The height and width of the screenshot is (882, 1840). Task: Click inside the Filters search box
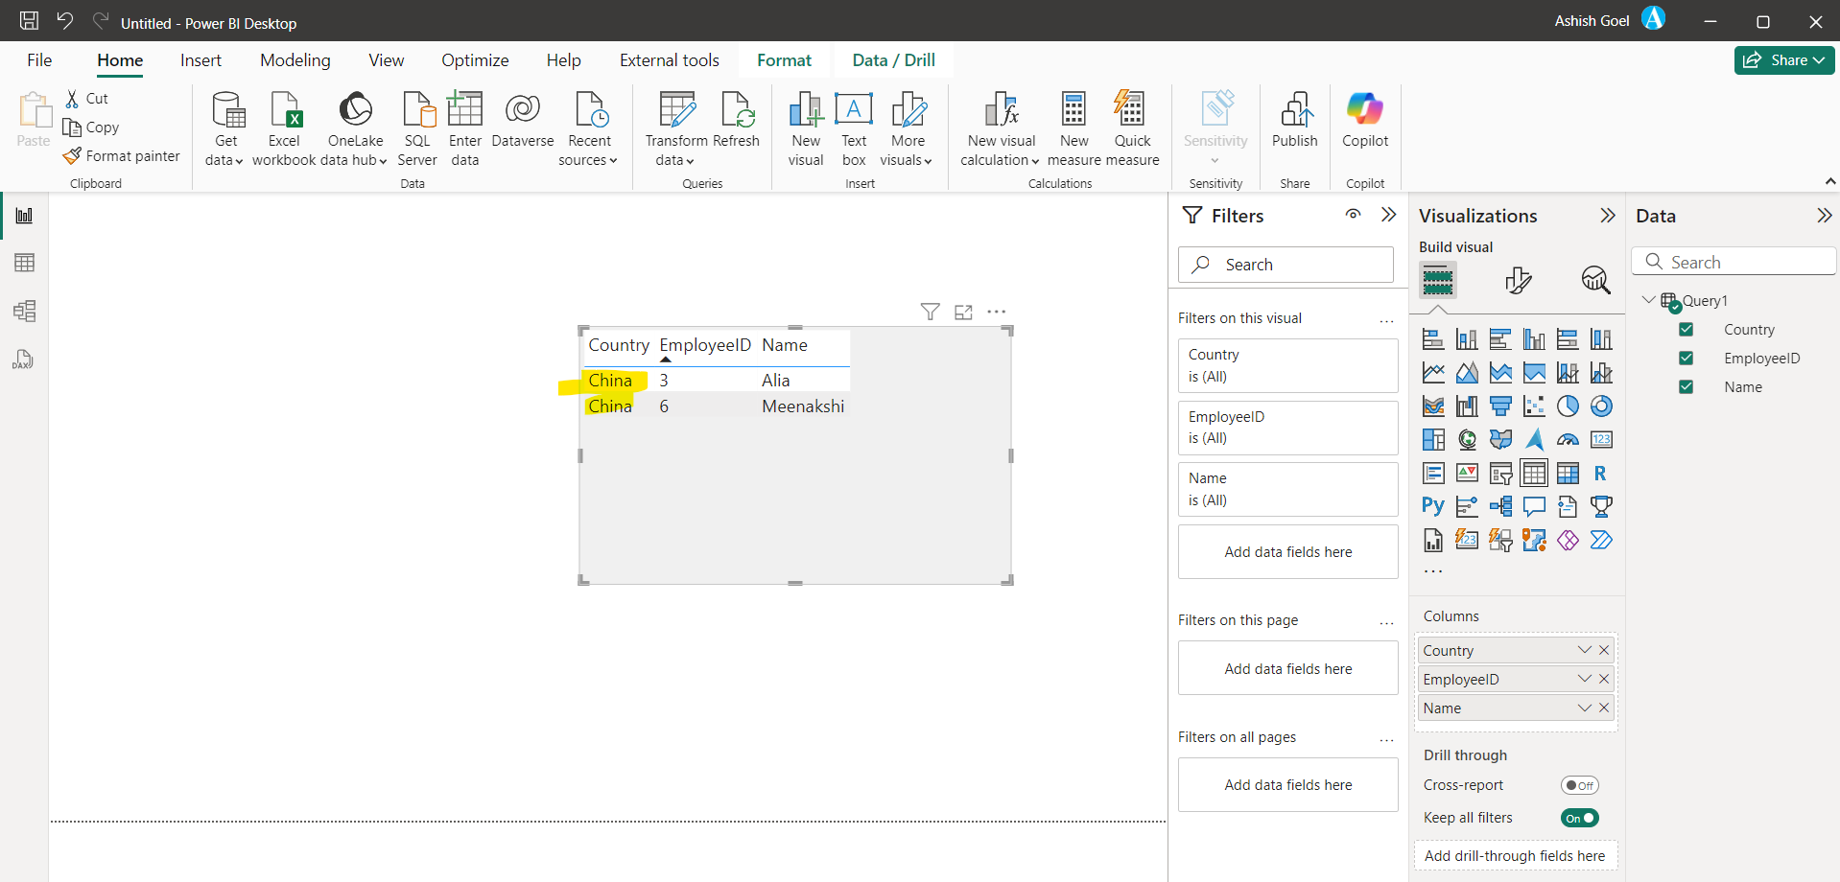[x=1286, y=264]
